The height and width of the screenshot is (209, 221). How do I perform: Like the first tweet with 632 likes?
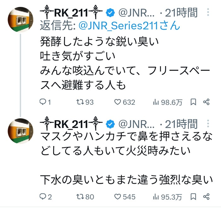(x=118, y=102)
